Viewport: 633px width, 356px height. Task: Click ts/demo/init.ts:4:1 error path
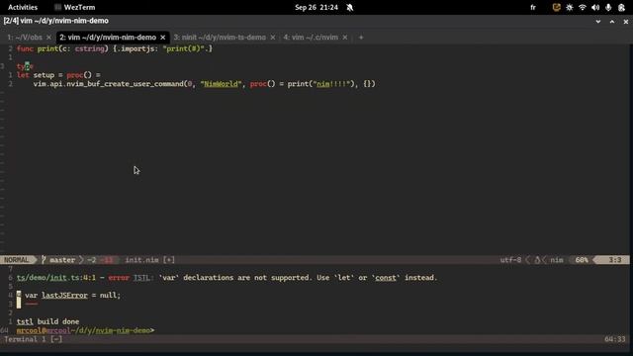coord(56,278)
